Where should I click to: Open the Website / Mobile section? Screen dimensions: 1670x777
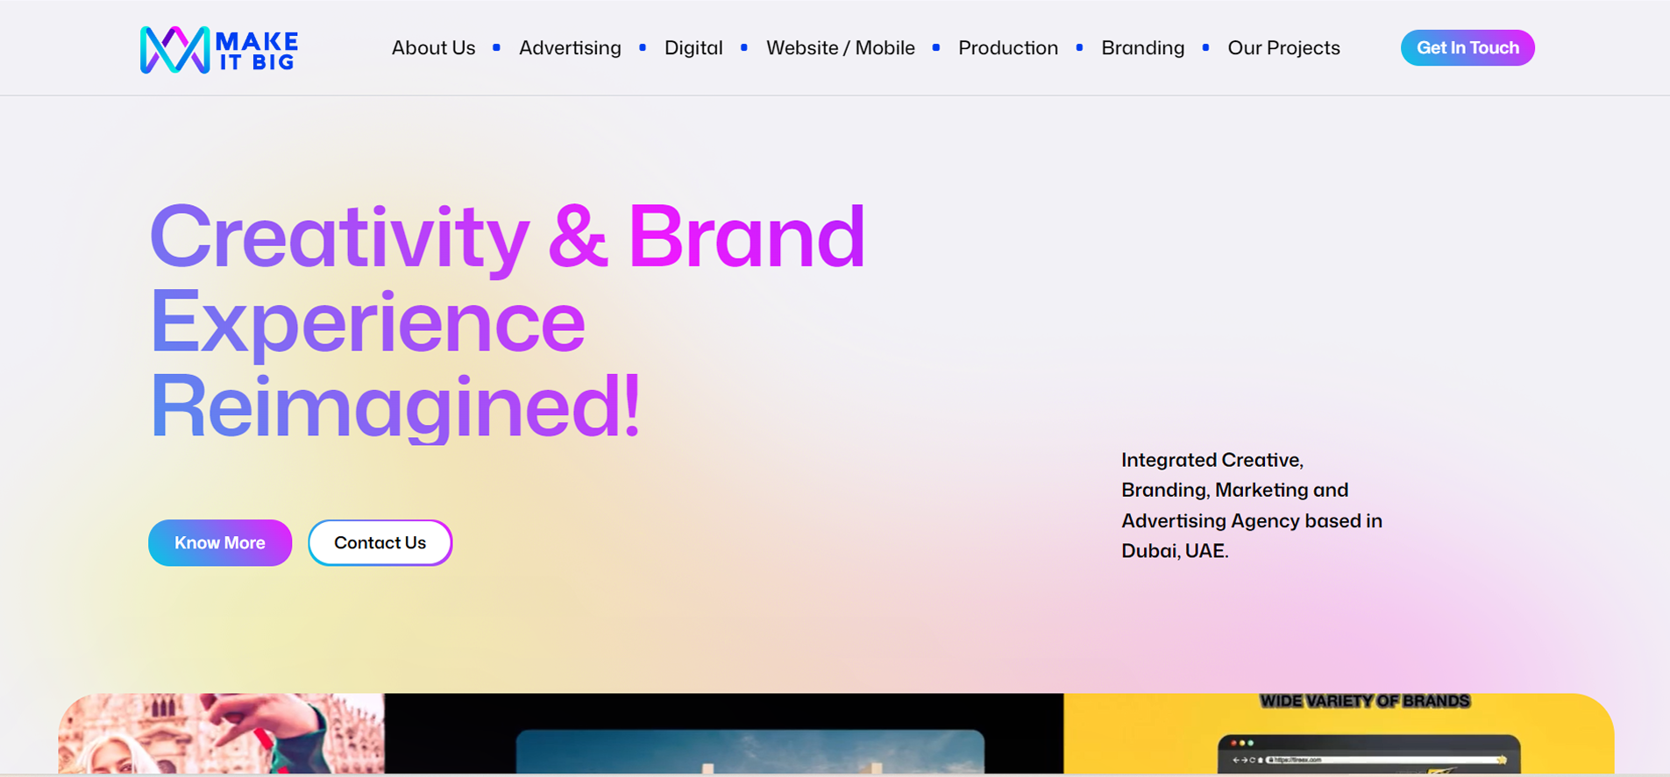(x=841, y=48)
